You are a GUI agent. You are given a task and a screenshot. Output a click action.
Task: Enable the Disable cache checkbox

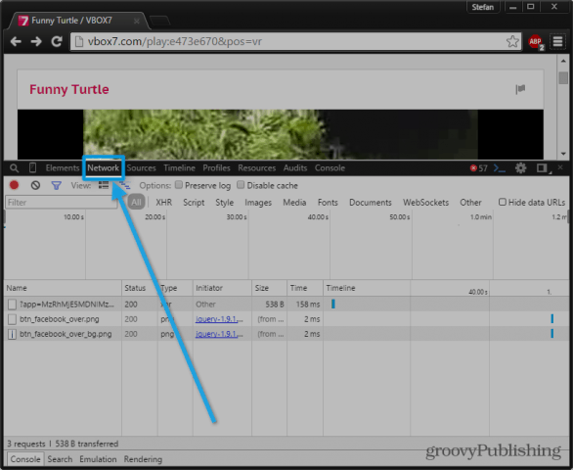(x=241, y=185)
